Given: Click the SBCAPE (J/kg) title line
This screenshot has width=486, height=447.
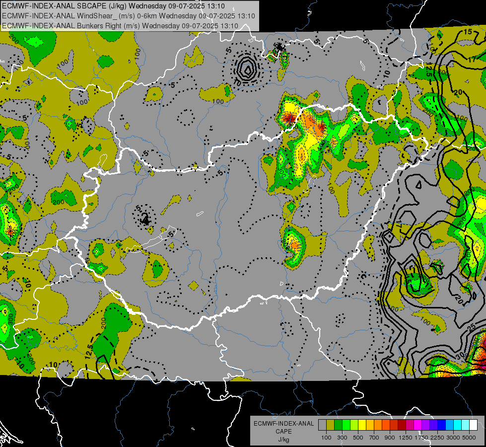Looking at the screenshot, I should (x=114, y=6).
